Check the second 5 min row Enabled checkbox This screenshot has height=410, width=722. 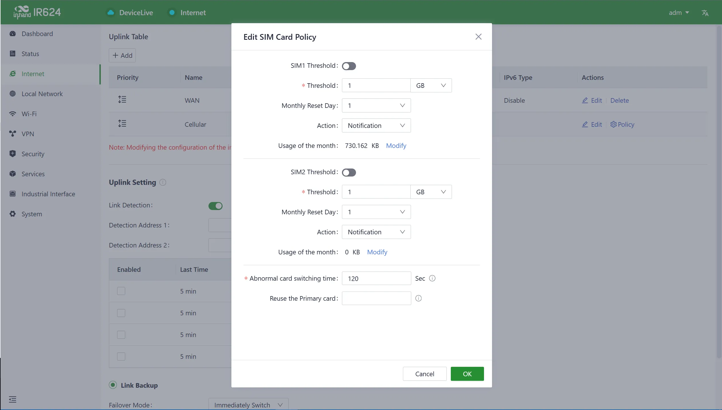pyautogui.click(x=121, y=313)
